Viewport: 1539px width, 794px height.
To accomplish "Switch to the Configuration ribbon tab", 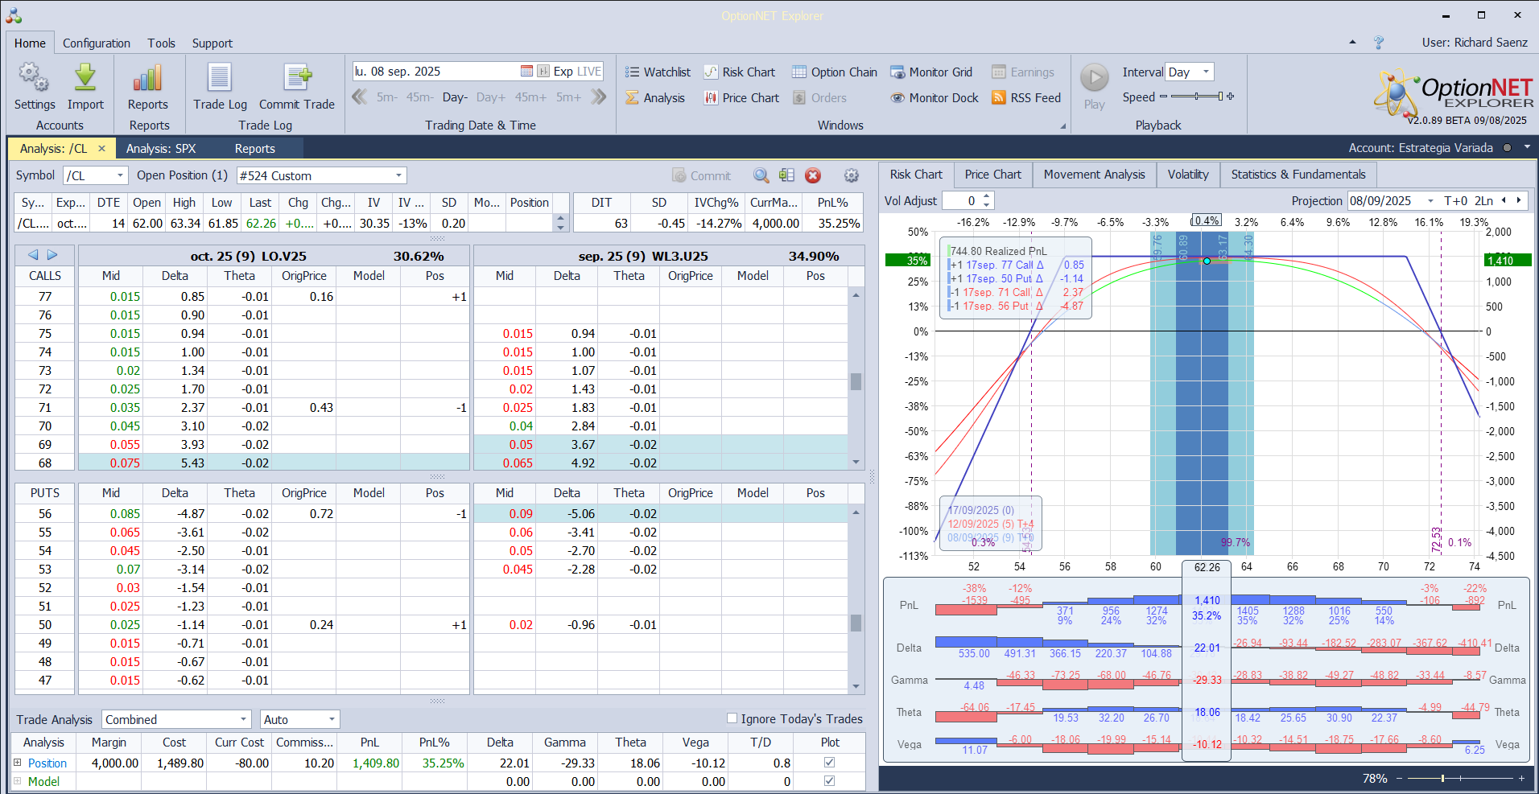I will point(97,43).
